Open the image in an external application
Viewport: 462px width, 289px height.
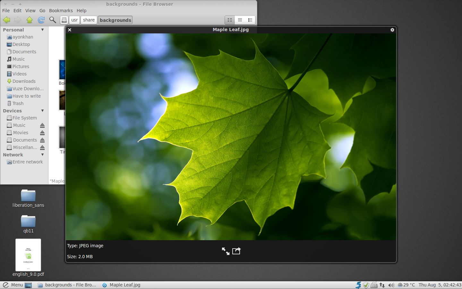[236, 251]
